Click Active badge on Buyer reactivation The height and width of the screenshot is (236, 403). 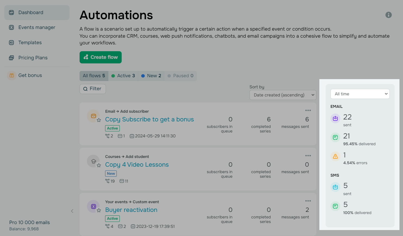(112, 219)
